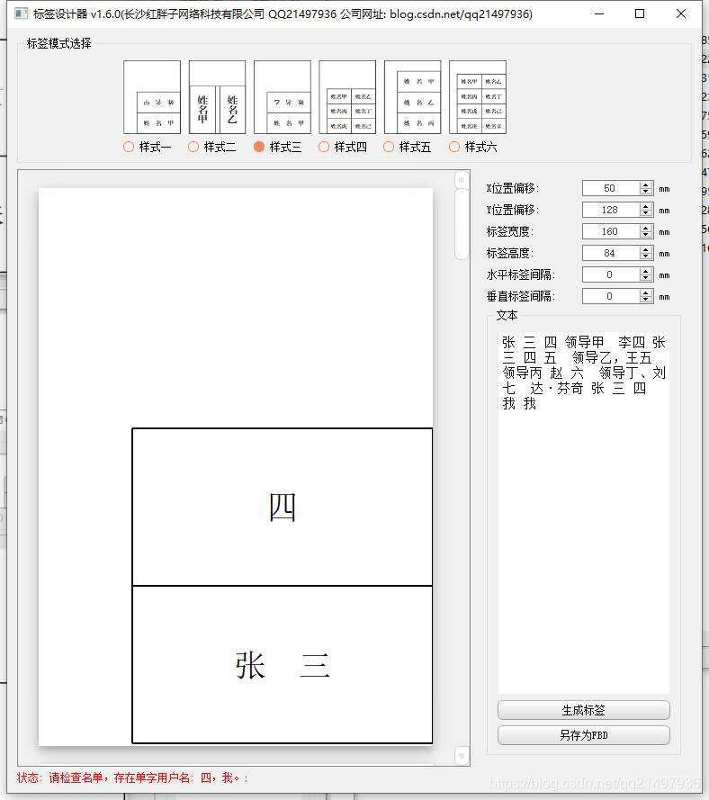Select the 样式四 radio button

click(323, 147)
